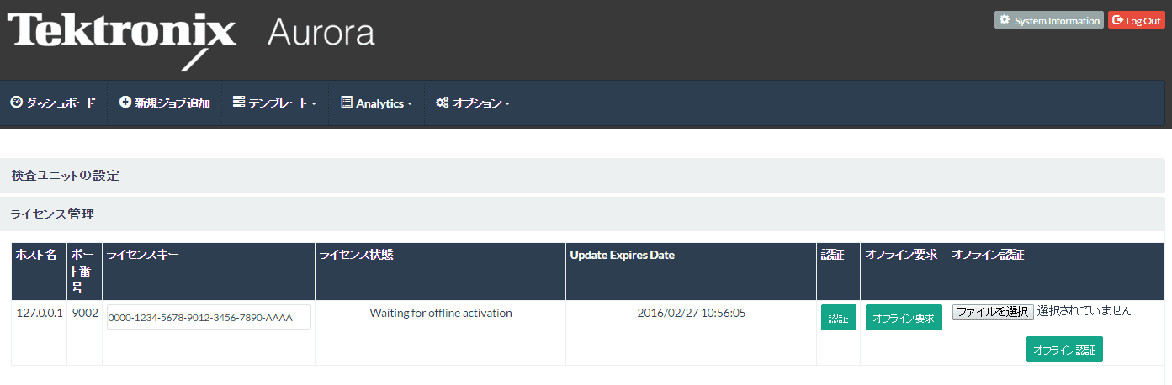This screenshot has height=385, width=1172.
Task: Click the Log Out arrow icon
Action: pos(1117,20)
